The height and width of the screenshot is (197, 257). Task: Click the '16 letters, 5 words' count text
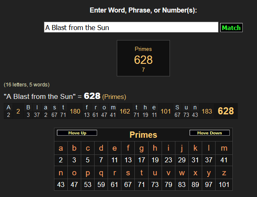click(x=27, y=85)
